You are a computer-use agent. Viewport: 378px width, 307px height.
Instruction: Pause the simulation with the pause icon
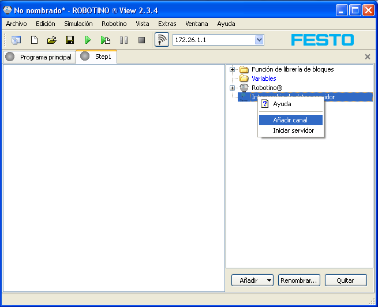pos(123,40)
